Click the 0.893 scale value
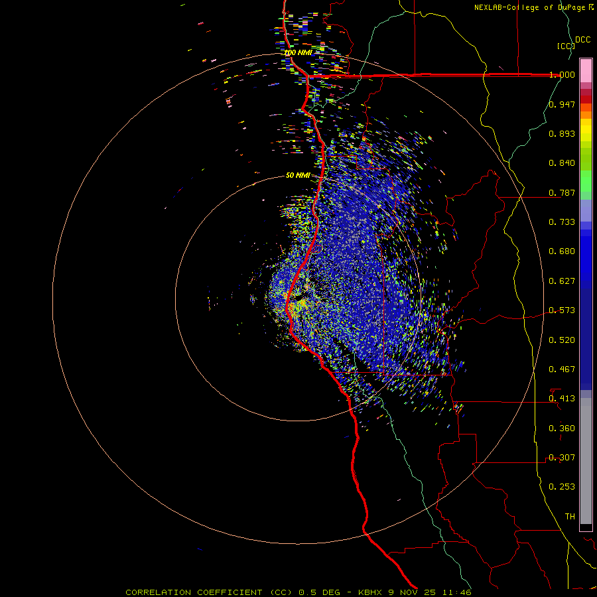The image size is (597, 597). coord(562,133)
